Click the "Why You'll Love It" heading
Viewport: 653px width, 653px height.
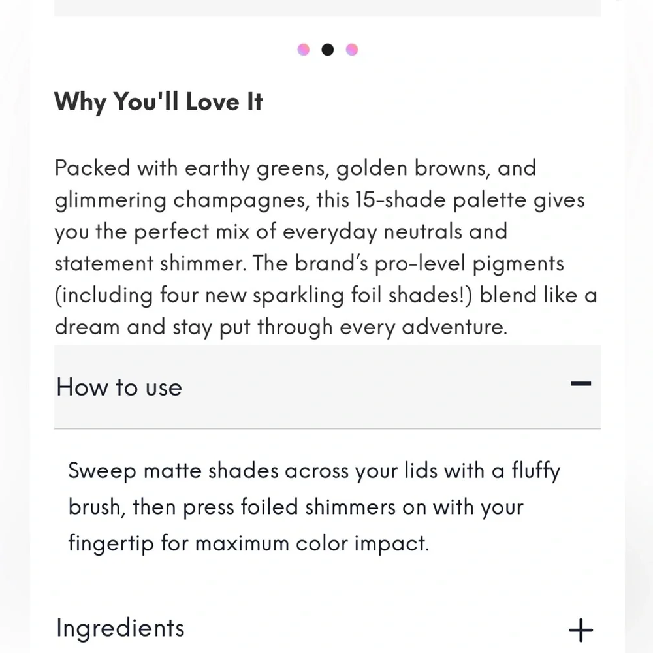[158, 103]
